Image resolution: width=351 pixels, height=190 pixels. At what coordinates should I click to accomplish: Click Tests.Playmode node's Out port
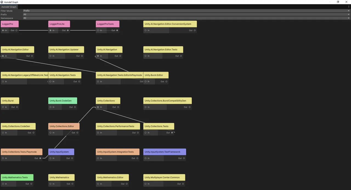[40, 158]
